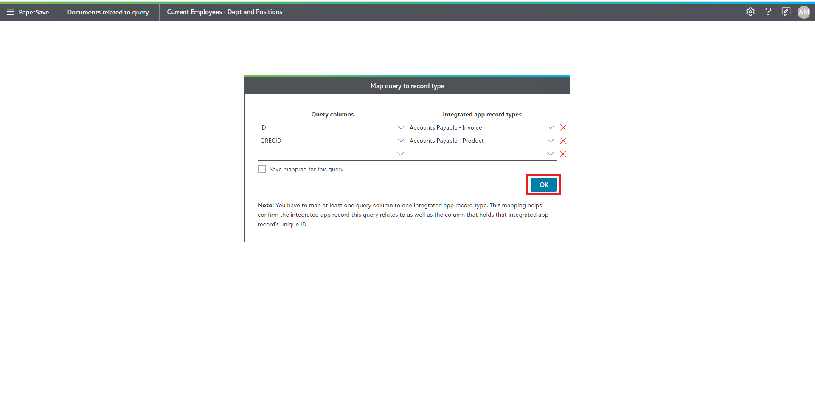The image size is (815, 407).
Task: Click the help question mark icon
Action: [x=768, y=12]
